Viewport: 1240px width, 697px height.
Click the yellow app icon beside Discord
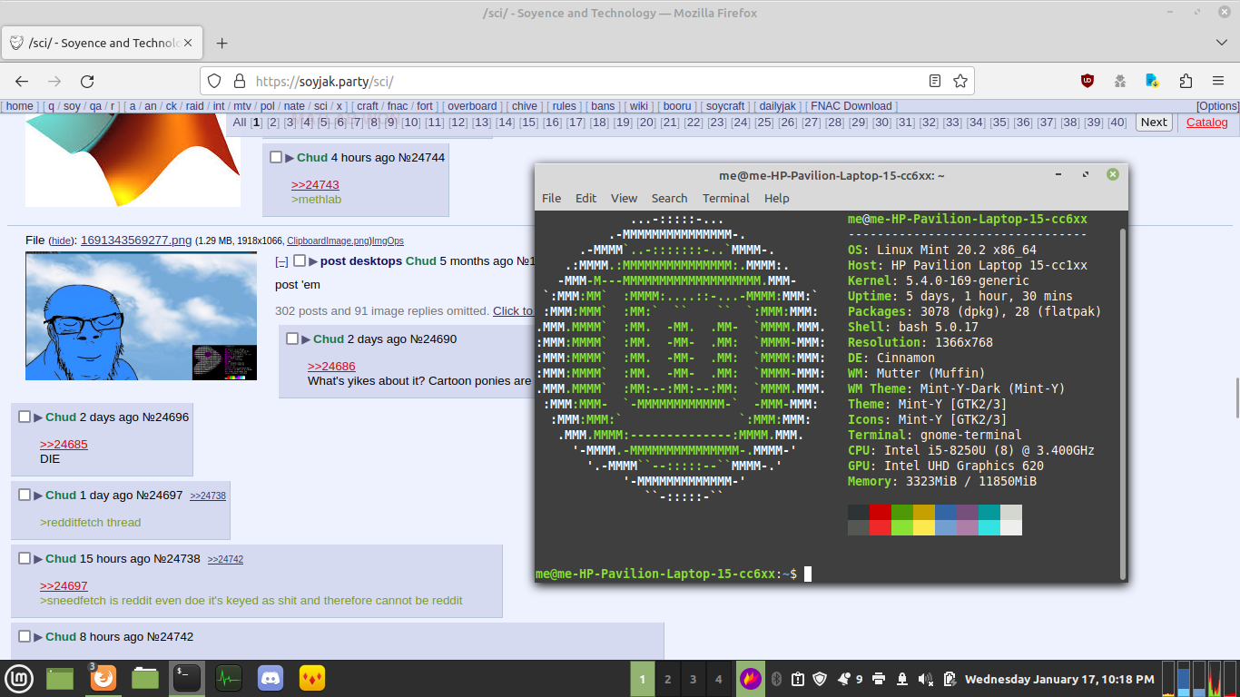pos(312,678)
